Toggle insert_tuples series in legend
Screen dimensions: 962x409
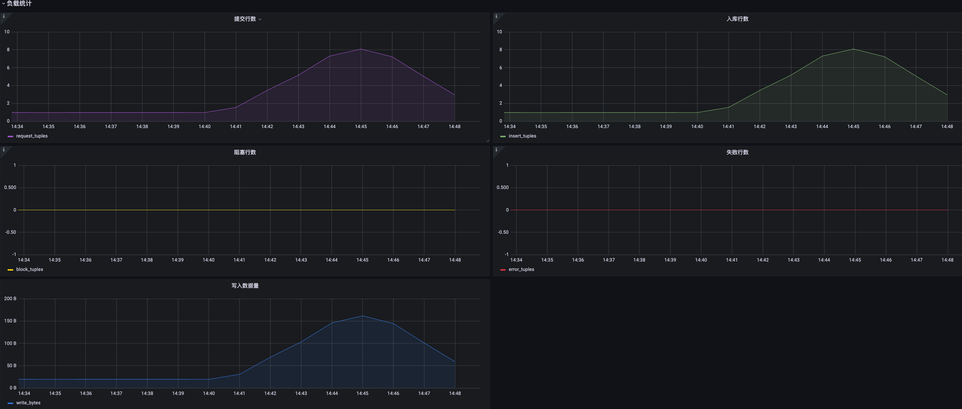tap(522, 136)
